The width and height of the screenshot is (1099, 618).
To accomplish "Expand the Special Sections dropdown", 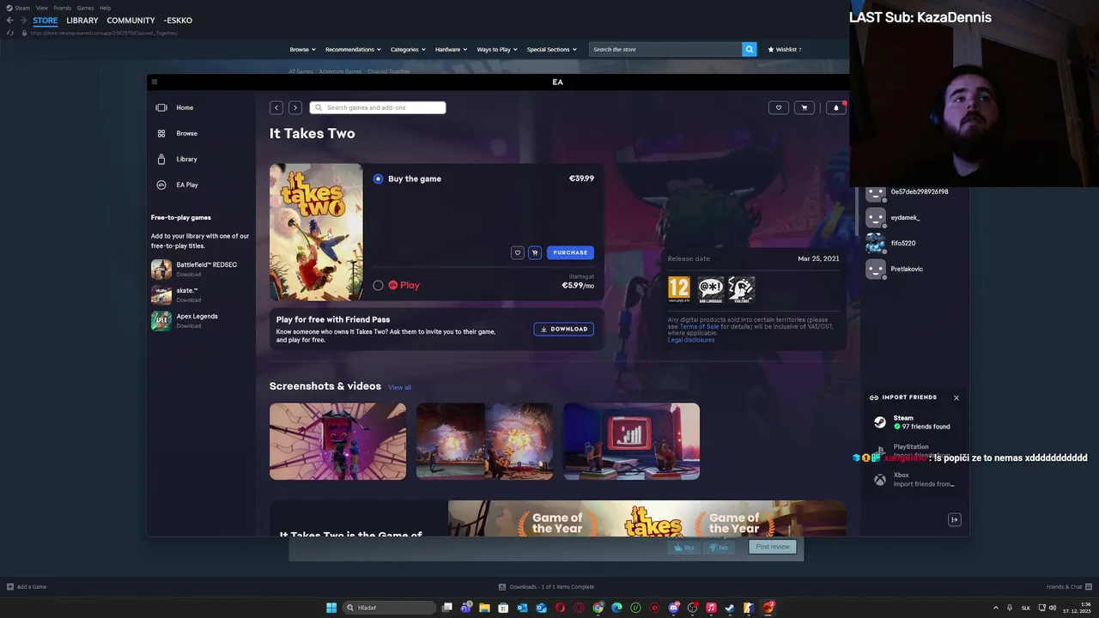I will (551, 49).
